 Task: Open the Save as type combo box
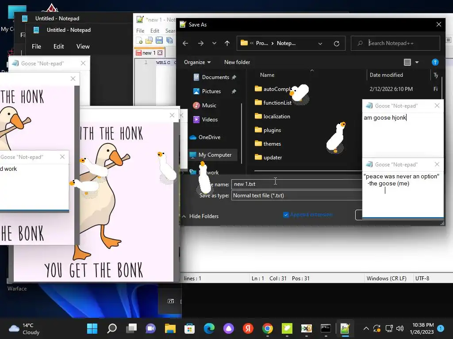(x=296, y=196)
